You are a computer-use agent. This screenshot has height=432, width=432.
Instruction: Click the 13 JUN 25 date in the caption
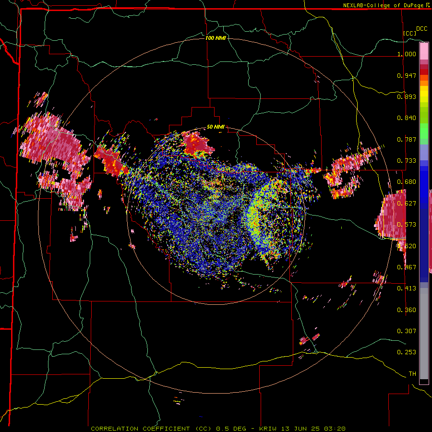300,429
